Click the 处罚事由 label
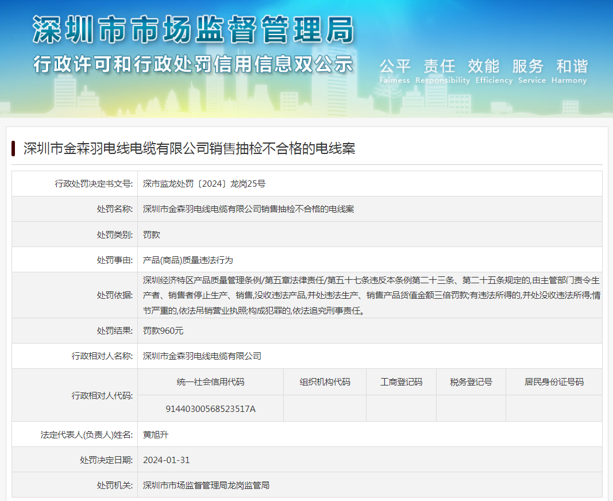Image resolution: width=613 pixels, height=501 pixels. point(114,260)
